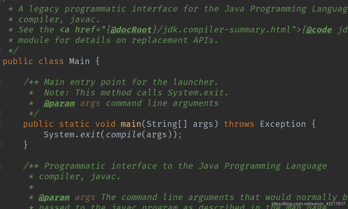Click the 'compile' method call
The width and height of the screenshot is (348, 209).
(123, 135)
